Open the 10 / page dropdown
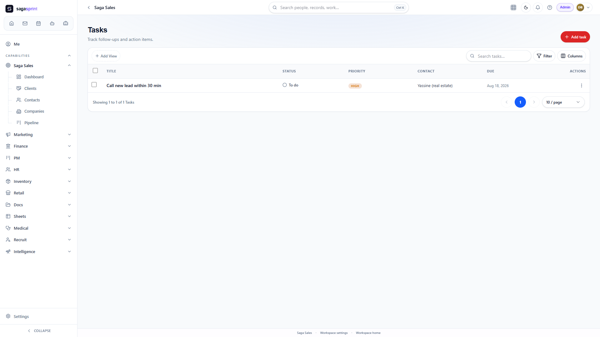This screenshot has height=337, width=600. (x=563, y=102)
